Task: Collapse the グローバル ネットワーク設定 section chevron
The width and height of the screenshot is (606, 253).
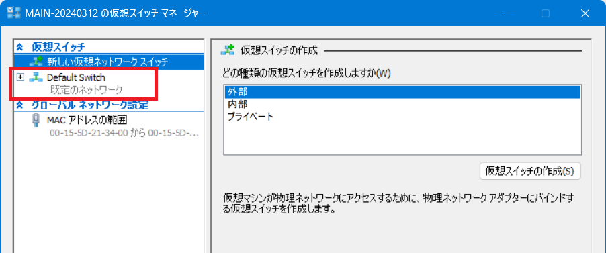Action: coord(19,106)
